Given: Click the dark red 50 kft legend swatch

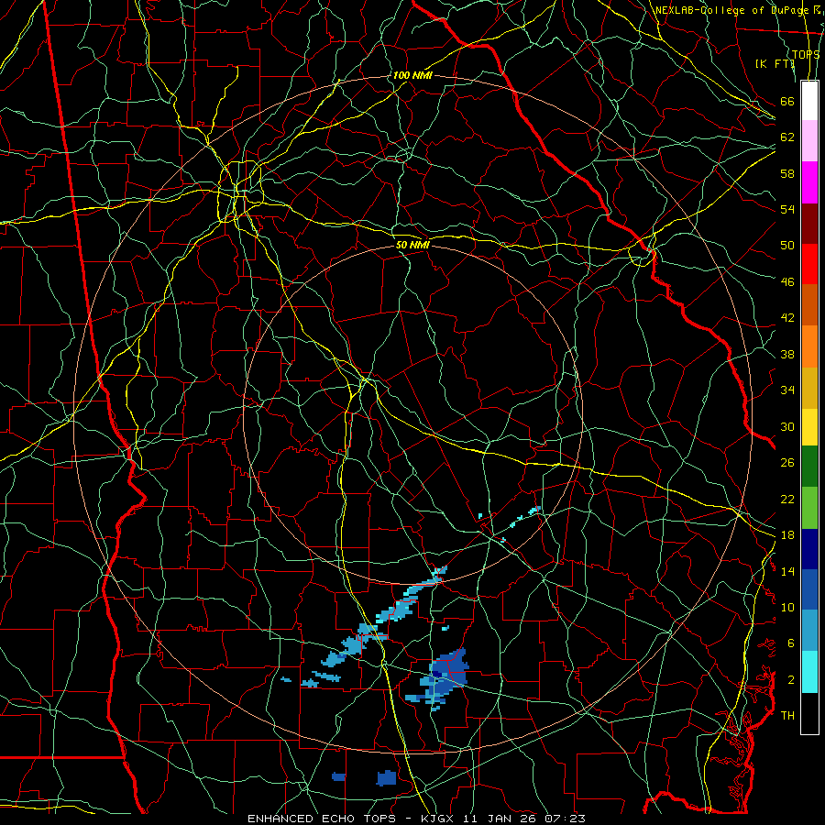Looking at the screenshot, I should coord(809,223).
